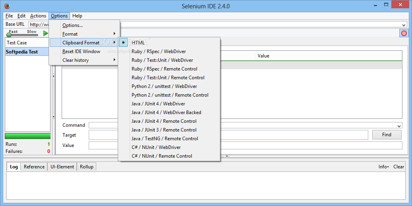Click the Test Case column header

27,42
